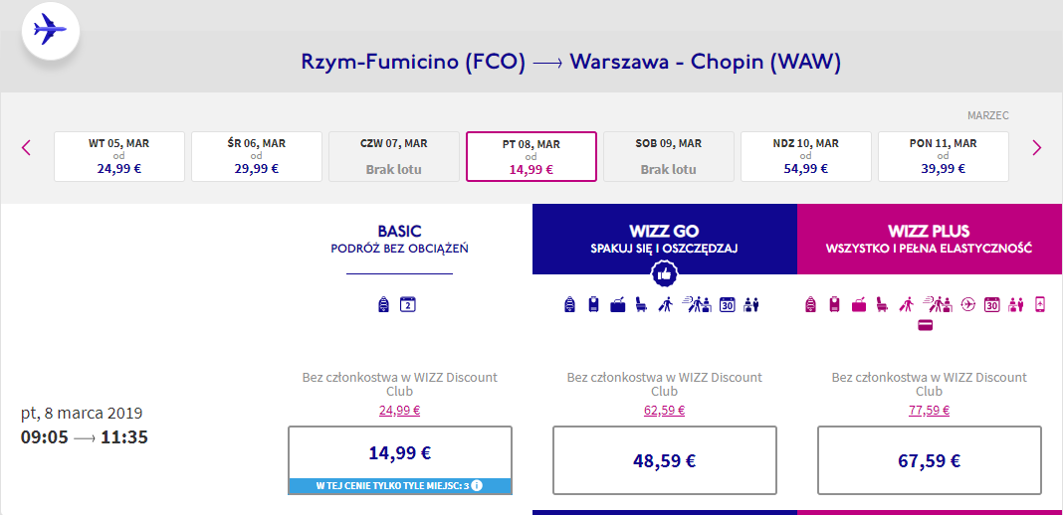Viewport: 1063px width, 515px height.
Task: Click the 24,99 € non-member price link
Action: pyautogui.click(x=399, y=409)
